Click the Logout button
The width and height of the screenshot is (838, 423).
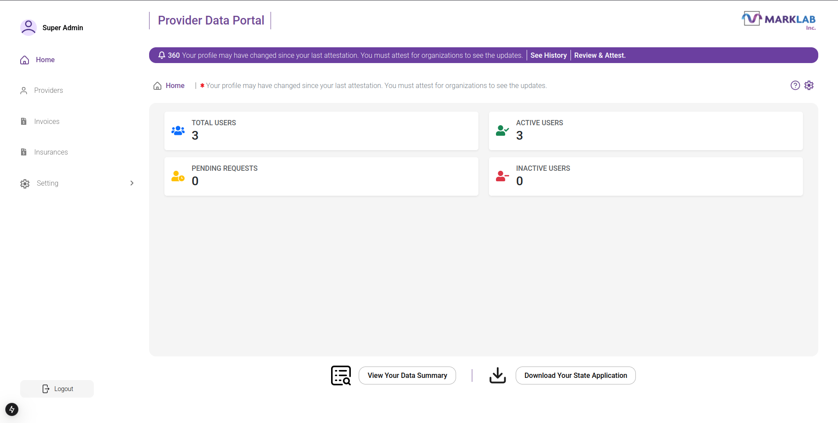[x=57, y=389]
